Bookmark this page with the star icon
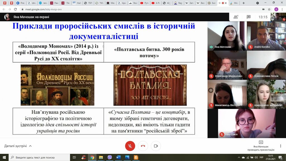286x161 pixels. click(269, 9)
